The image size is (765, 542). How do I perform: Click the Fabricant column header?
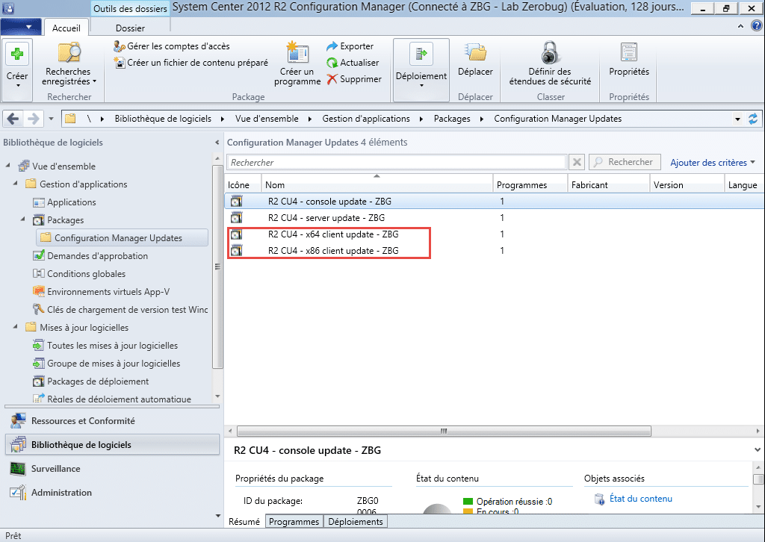point(609,184)
